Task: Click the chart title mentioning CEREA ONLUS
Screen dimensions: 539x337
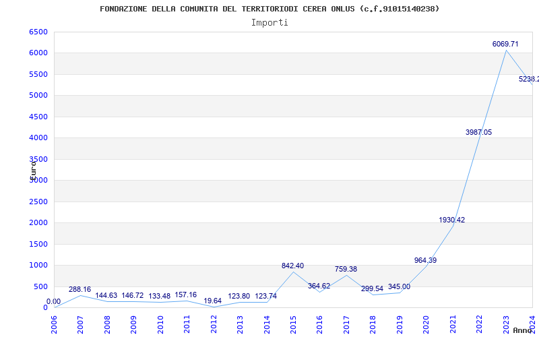Action: click(269, 9)
